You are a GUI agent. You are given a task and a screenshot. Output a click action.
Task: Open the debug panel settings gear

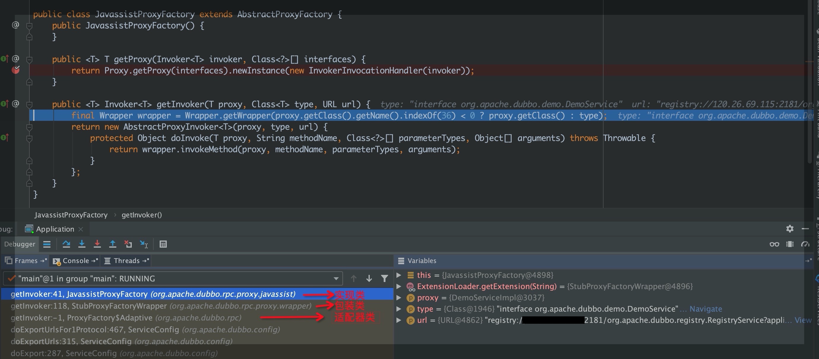790,229
